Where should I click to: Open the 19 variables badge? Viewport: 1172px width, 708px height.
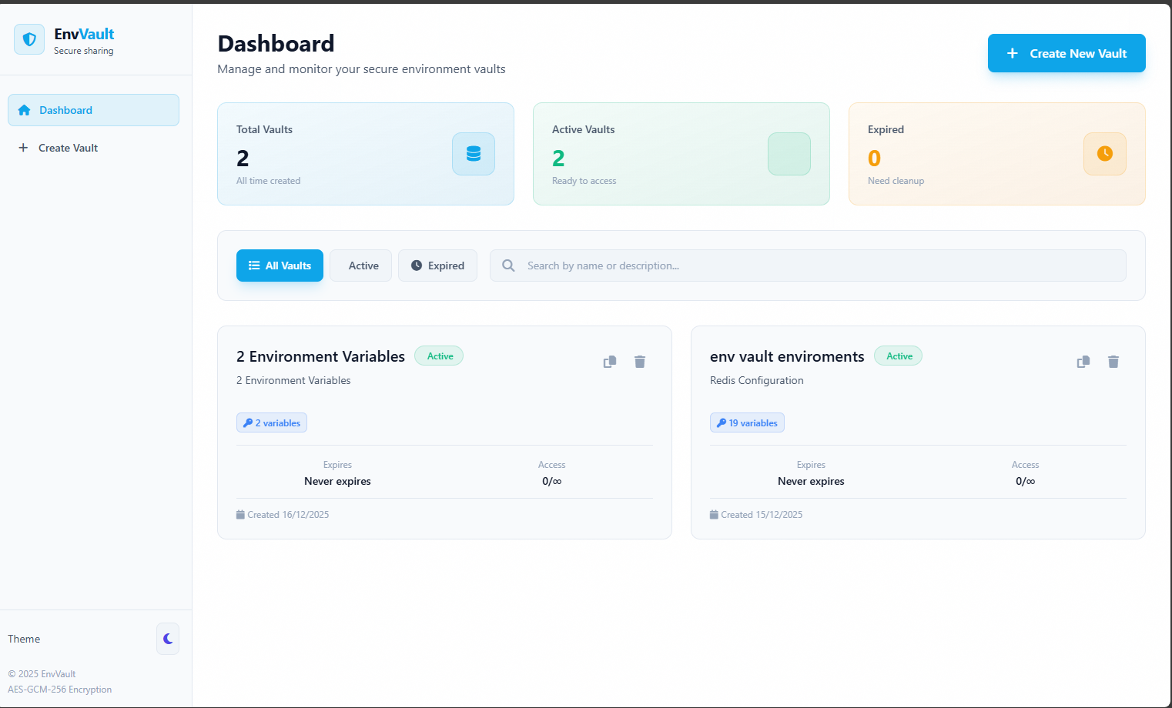pos(747,422)
